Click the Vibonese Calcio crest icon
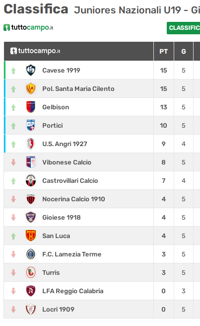 [x=31, y=162]
